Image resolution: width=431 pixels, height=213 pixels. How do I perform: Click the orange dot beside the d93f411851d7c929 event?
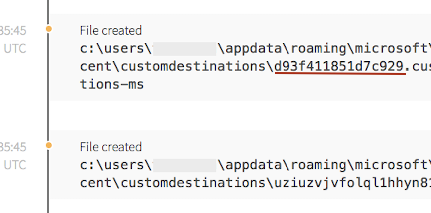[x=48, y=29]
